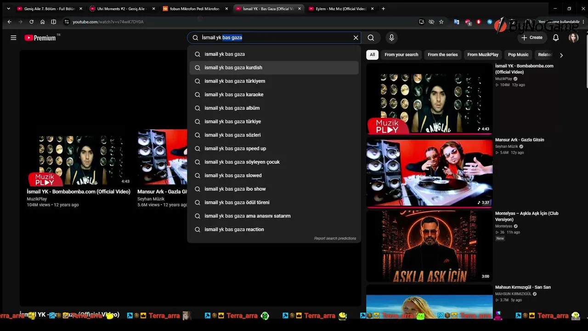588x331 pixels.
Task: Click the "Report search predictions" link
Action: [335, 239]
